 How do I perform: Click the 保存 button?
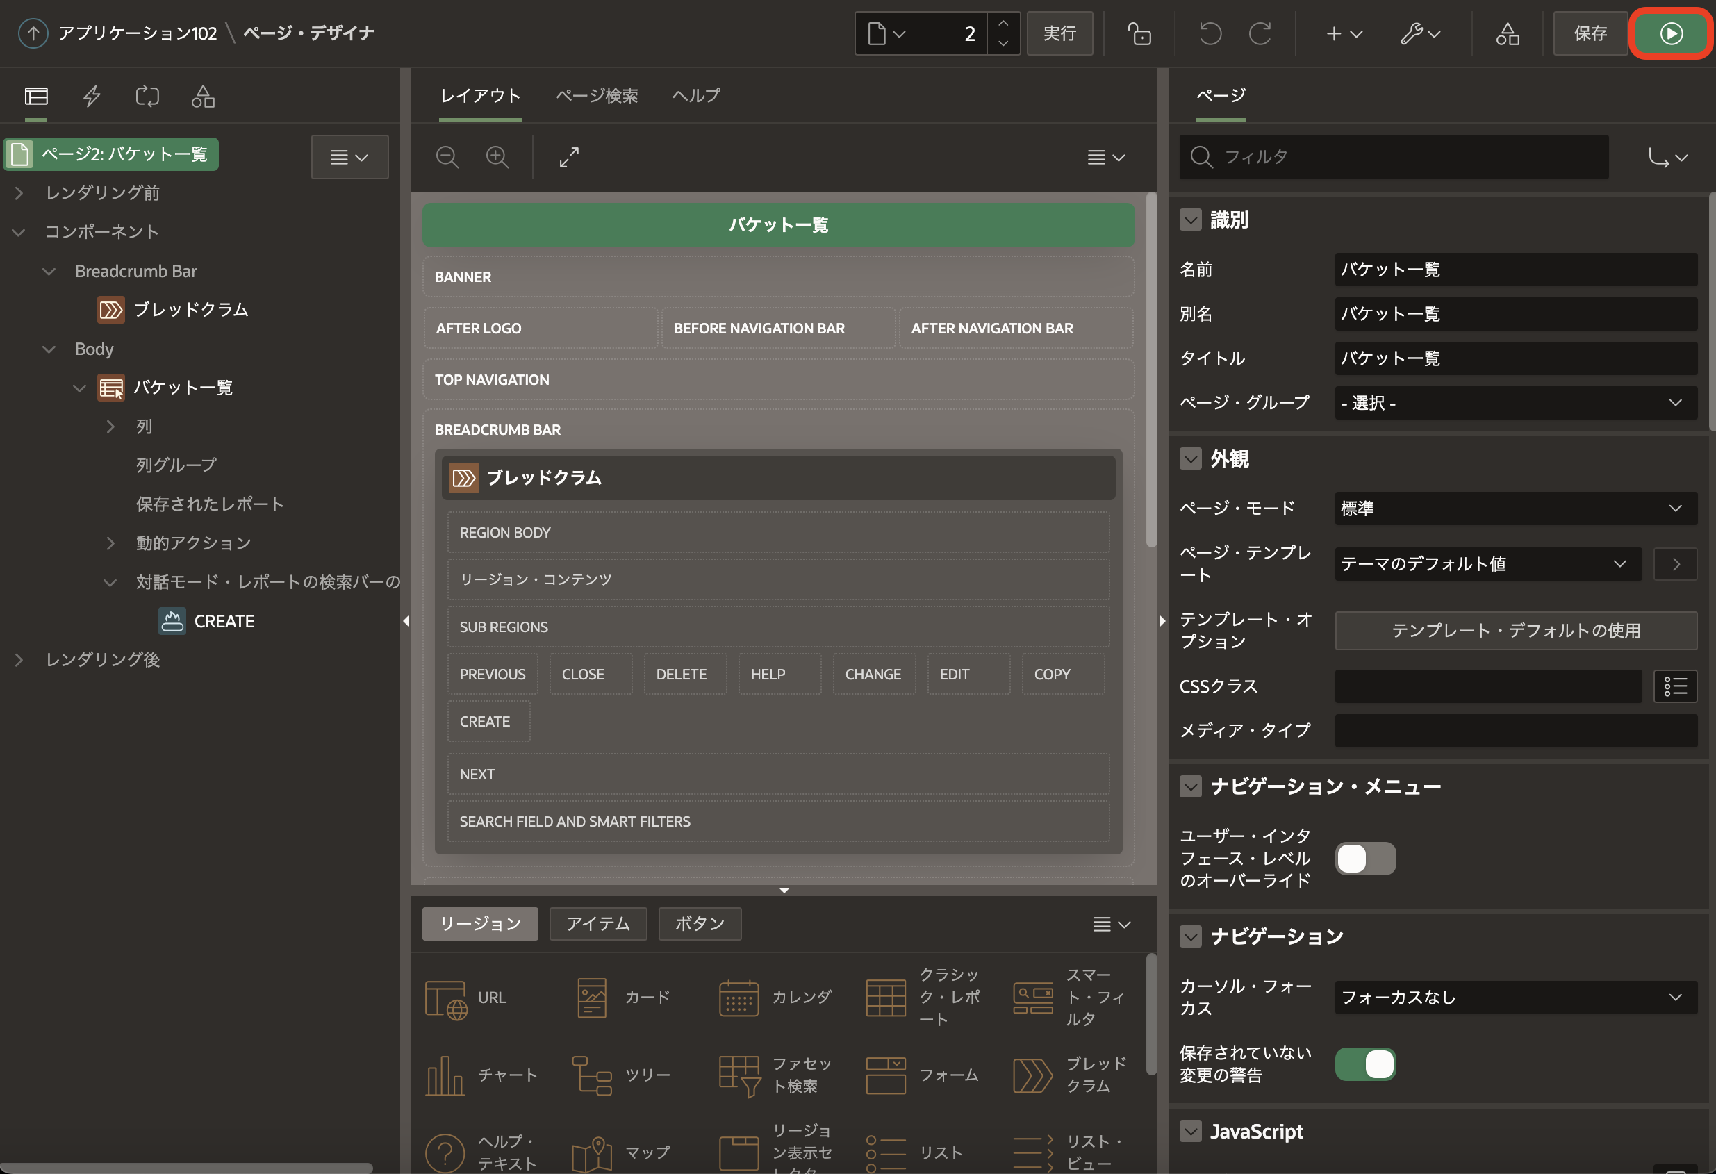(1590, 34)
